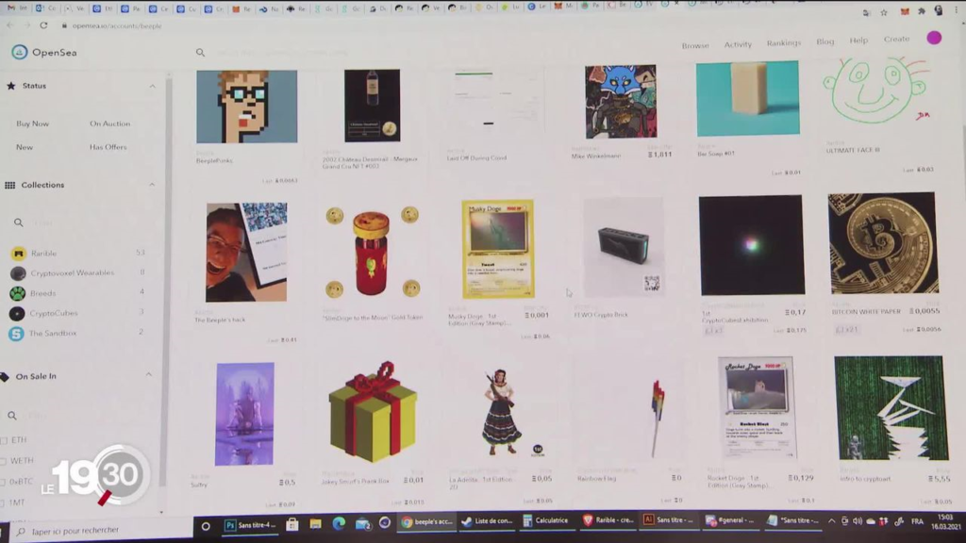The height and width of the screenshot is (543, 966).
Task: Open the Activity menu item
Action: pos(738,44)
